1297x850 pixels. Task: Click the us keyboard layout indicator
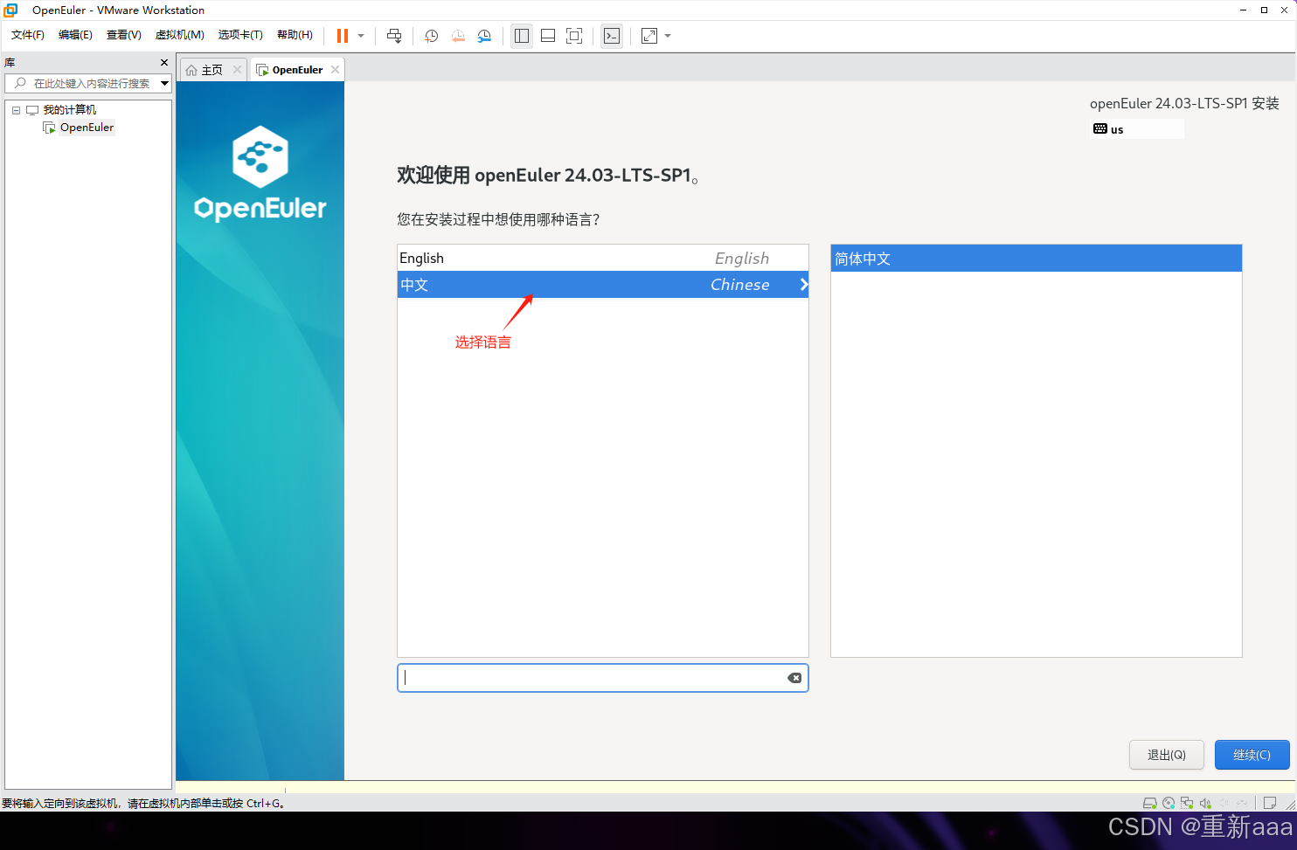(1136, 129)
